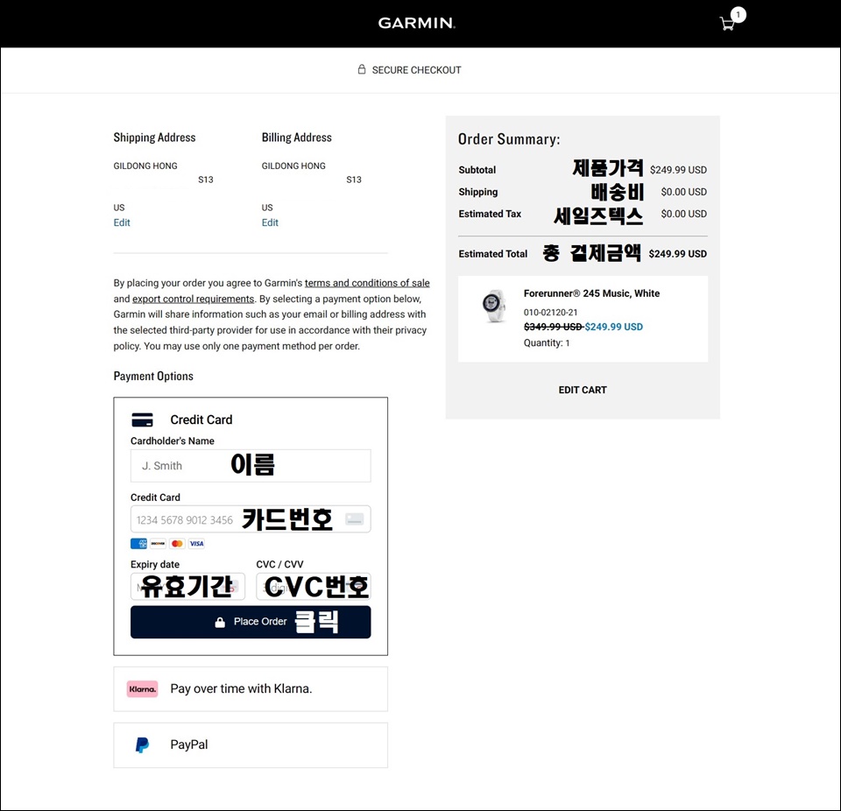
Task: Select the PayPal payment option
Action: click(251, 745)
